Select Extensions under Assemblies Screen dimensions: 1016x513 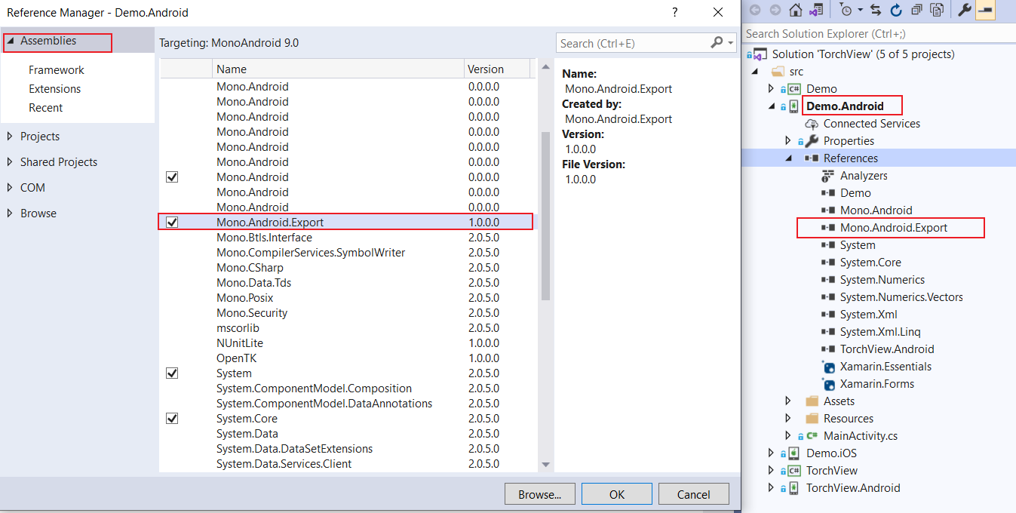[54, 89]
